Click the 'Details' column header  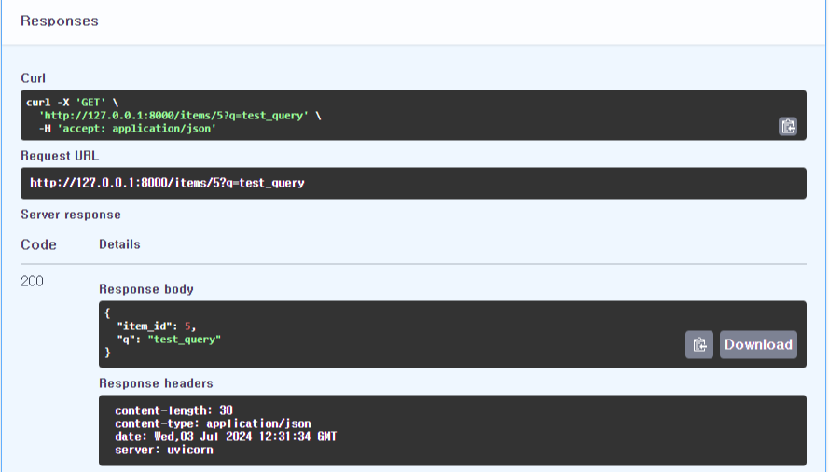[119, 244]
